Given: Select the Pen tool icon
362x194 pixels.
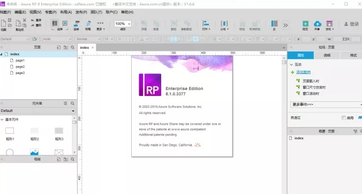Looking at the screenshot, I should 88,24.
